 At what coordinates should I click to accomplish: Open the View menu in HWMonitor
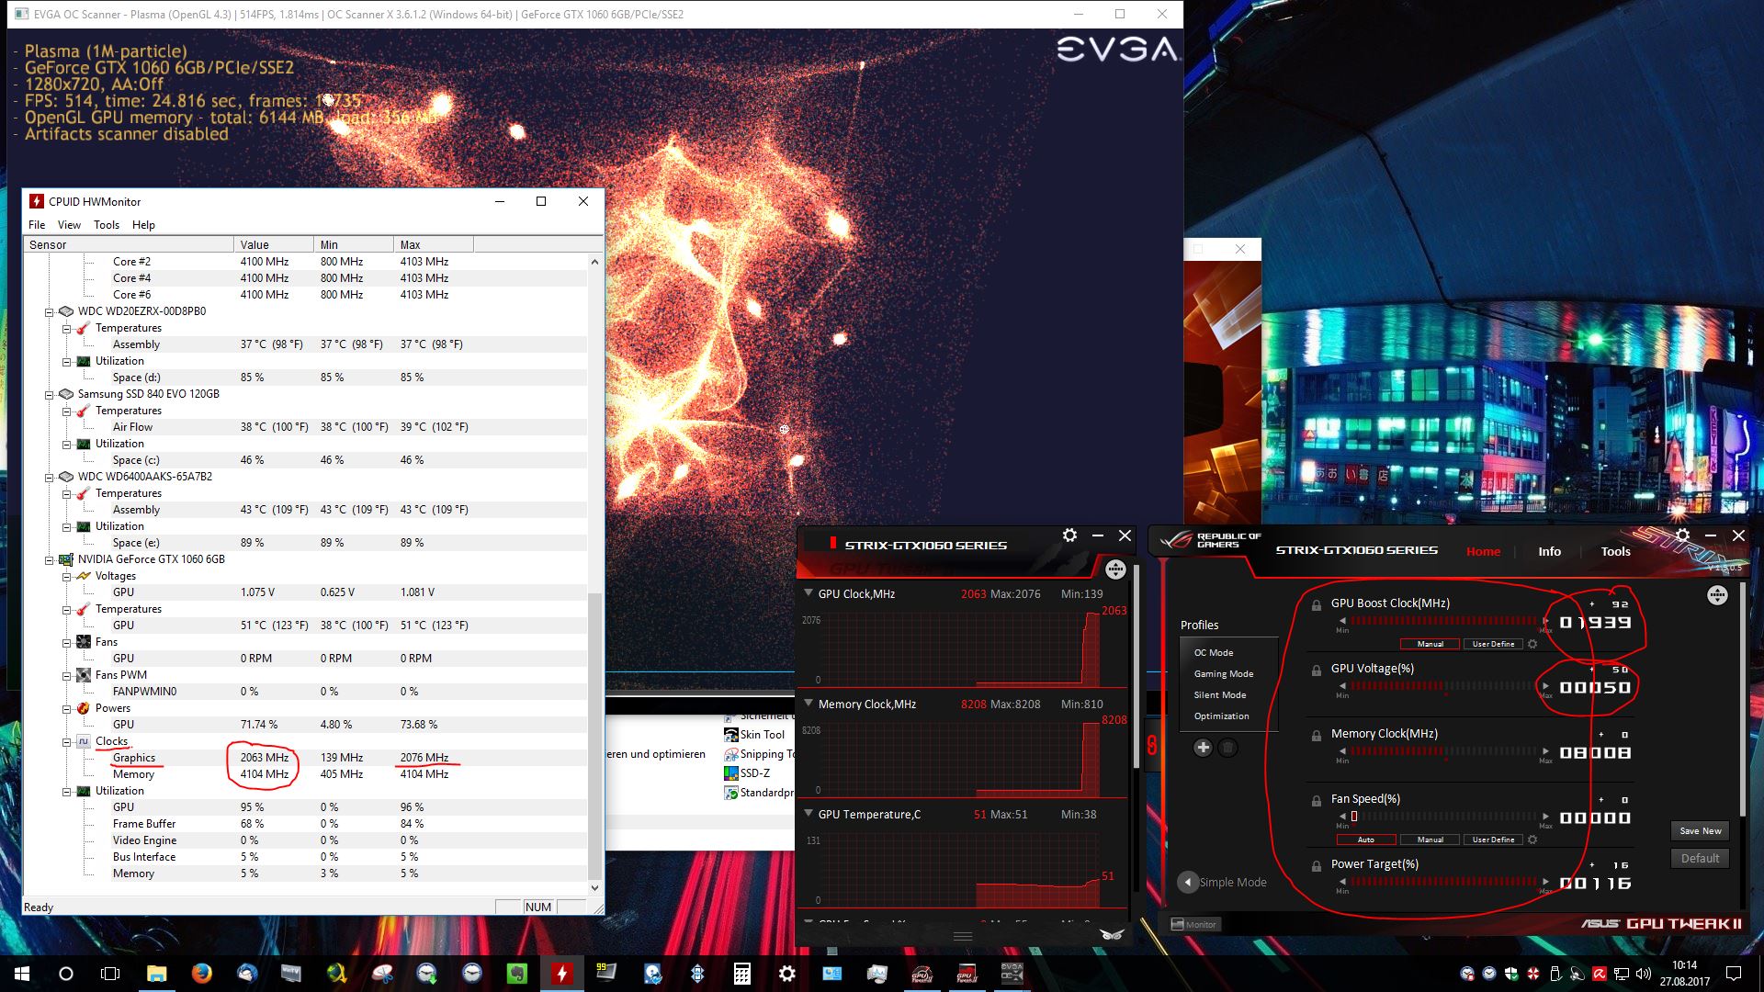(69, 225)
